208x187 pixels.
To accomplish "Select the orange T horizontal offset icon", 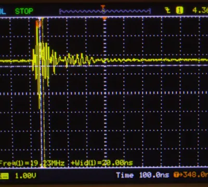I will pos(176,175).
